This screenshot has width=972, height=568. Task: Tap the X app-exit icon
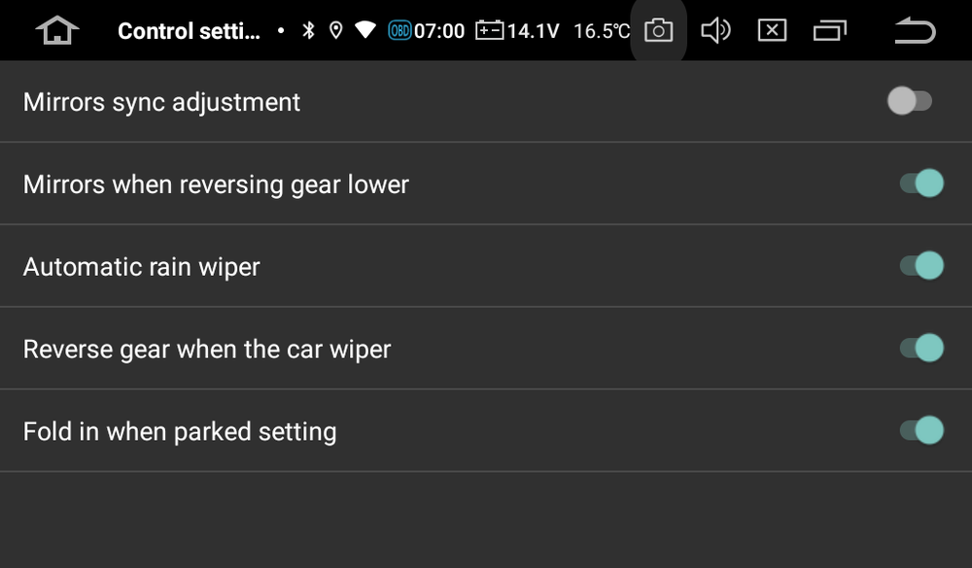click(x=772, y=30)
